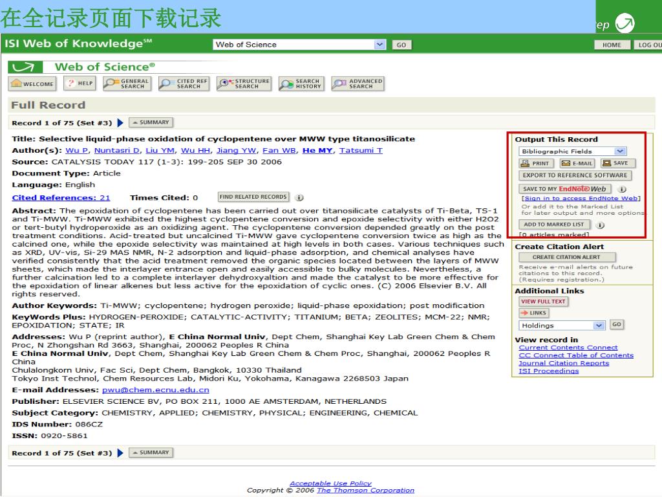Viewport: 662px width, 497px height.
Task: Open General Search
Action: (127, 83)
